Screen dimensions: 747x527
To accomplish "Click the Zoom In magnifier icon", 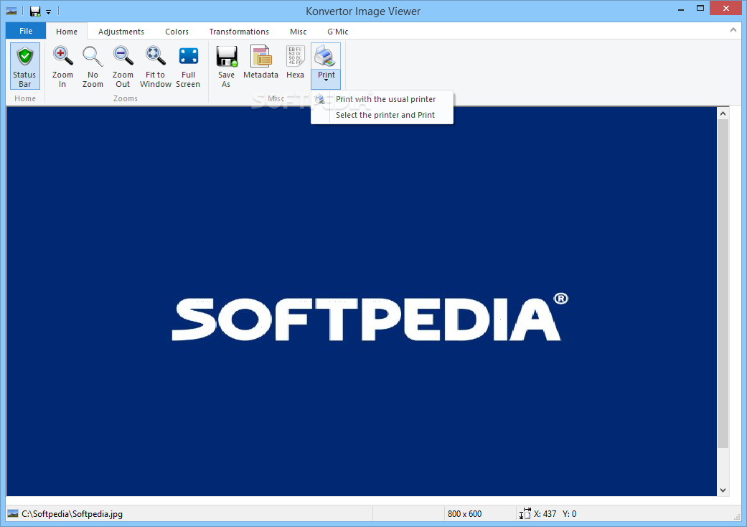I will 62,56.
